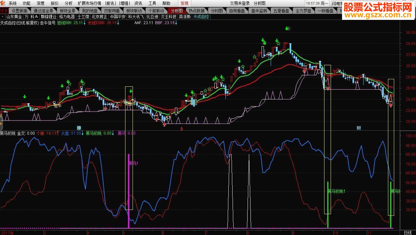Select the 赣锋锂业 stock
Screen dimensions: 416x235
pos(49,17)
